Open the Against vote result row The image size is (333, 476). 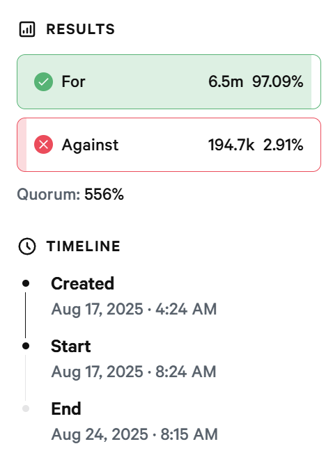pos(169,145)
